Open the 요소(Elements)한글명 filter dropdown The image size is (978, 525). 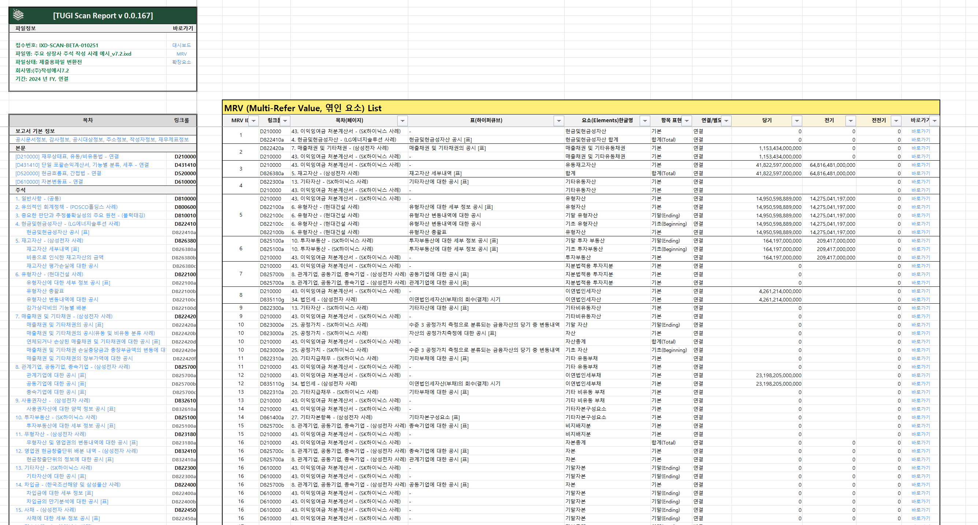click(x=645, y=121)
